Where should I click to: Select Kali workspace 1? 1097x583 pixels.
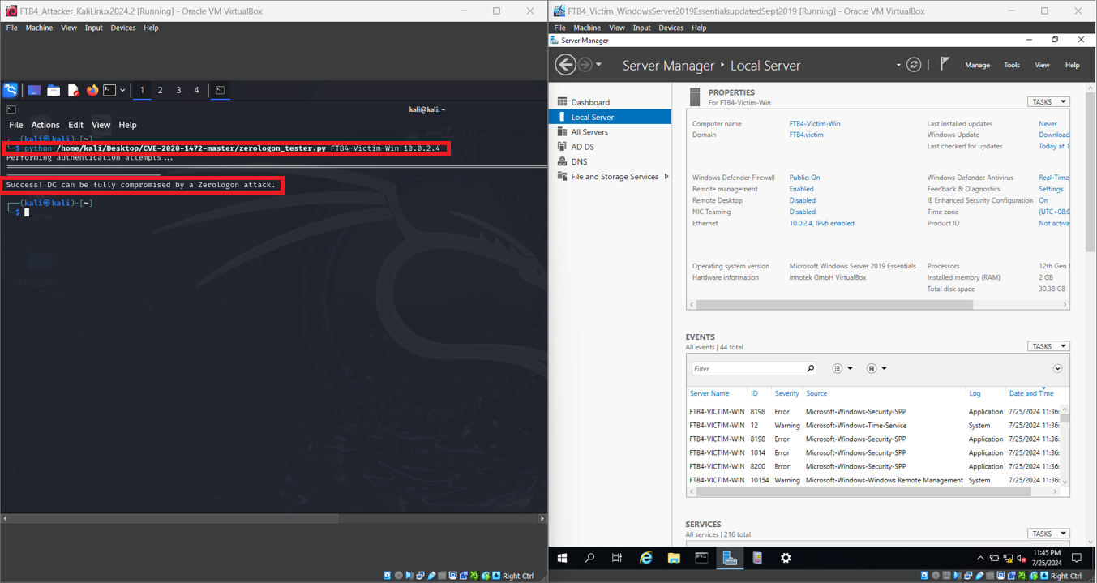pyautogui.click(x=142, y=90)
